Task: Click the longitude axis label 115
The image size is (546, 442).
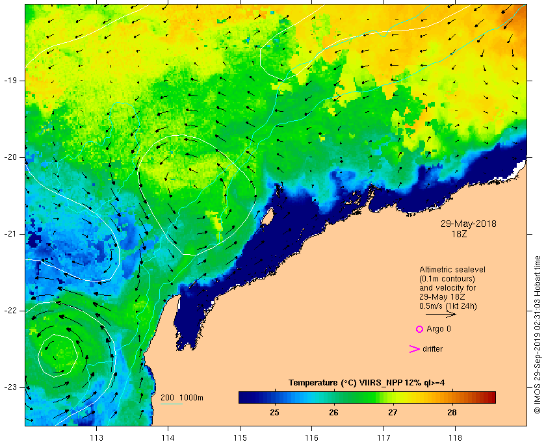Action: (240, 437)
